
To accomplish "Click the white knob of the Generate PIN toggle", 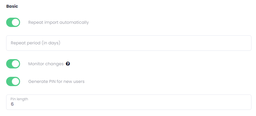I will [16, 81].
